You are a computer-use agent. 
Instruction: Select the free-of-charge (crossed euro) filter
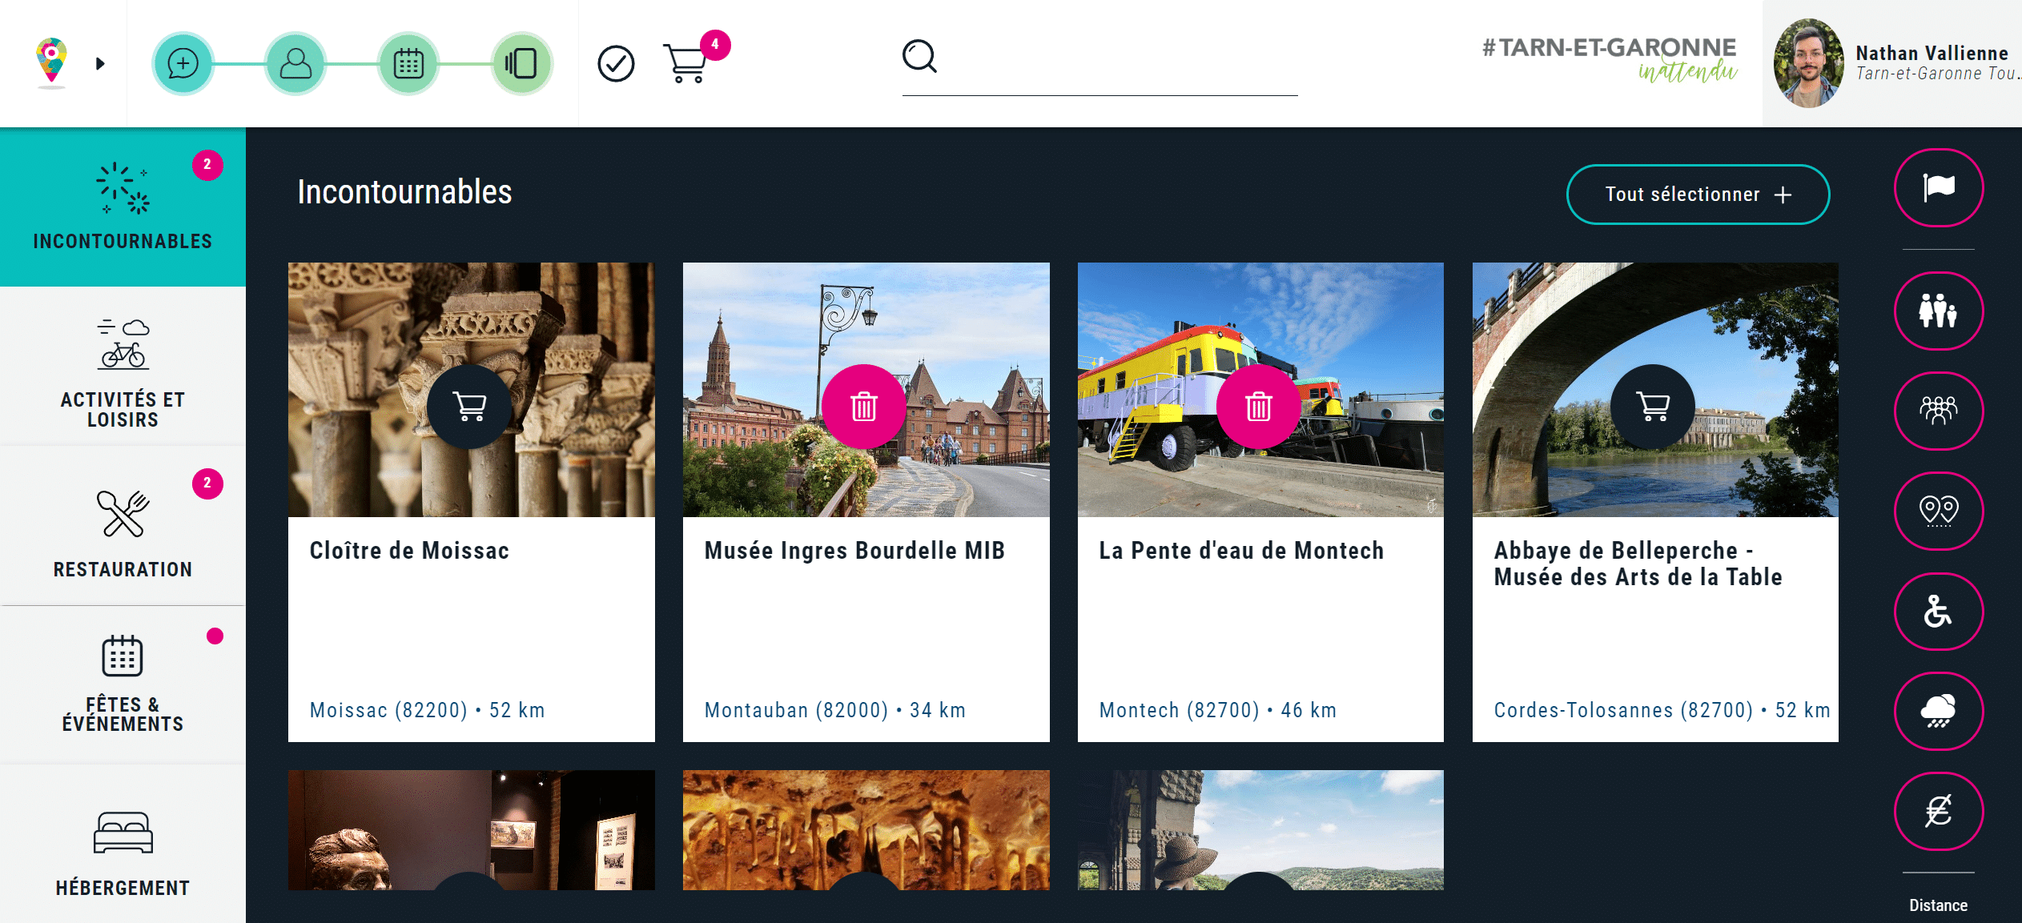(1939, 812)
